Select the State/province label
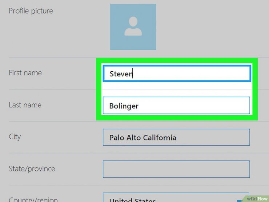Screen dimensions: 269x202 pos(32,169)
